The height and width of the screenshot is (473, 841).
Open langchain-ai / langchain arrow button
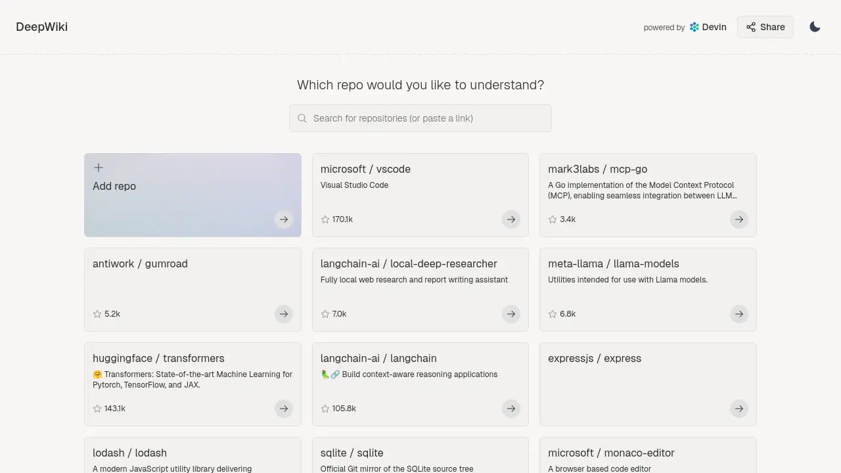tap(511, 409)
